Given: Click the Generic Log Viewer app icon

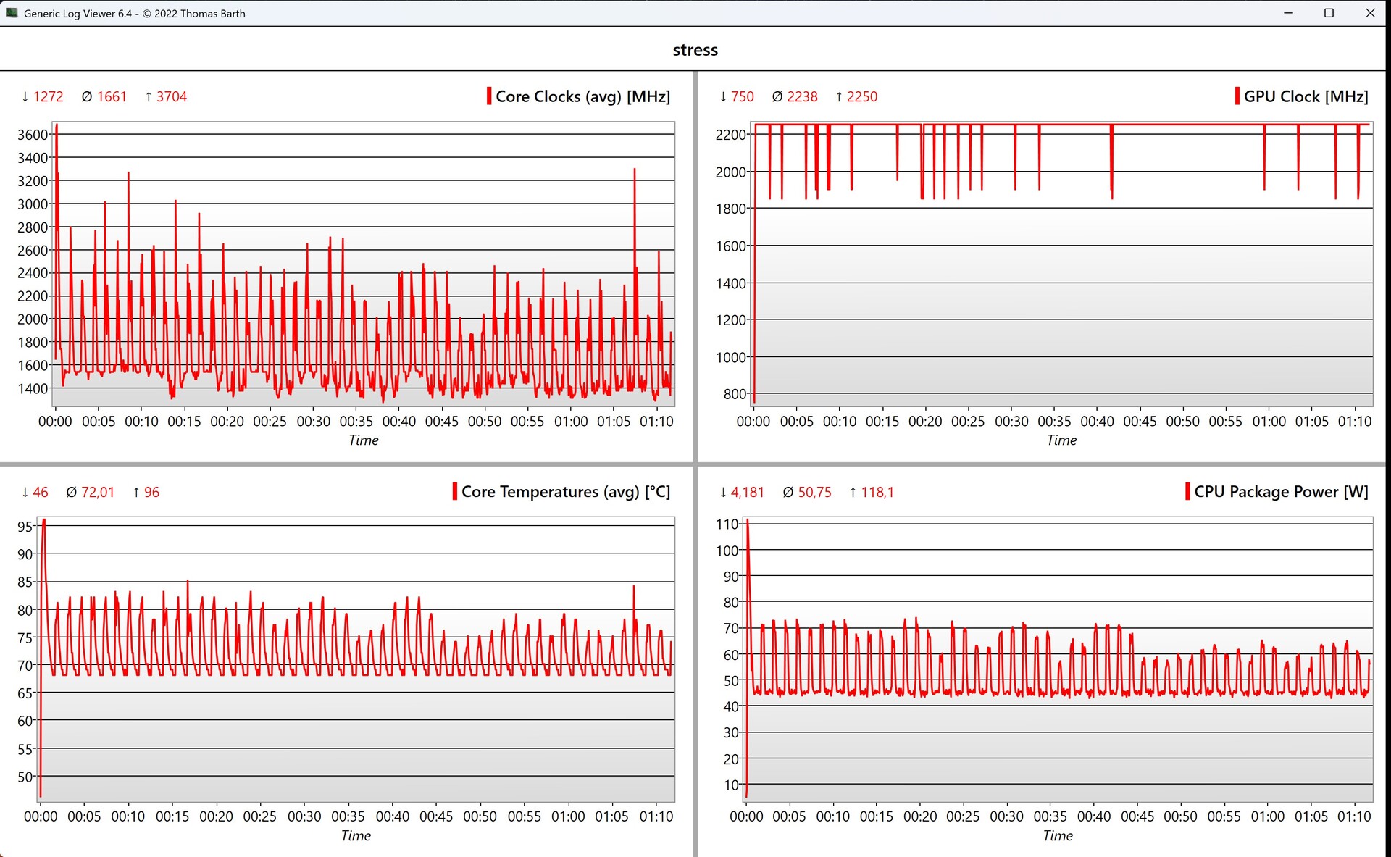Looking at the screenshot, I should point(12,13).
